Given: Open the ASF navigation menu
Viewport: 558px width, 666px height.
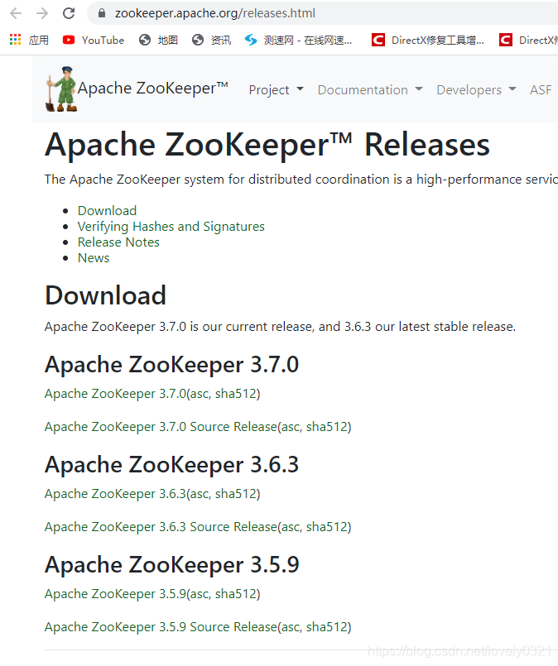Looking at the screenshot, I should pyautogui.click(x=541, y=90).
